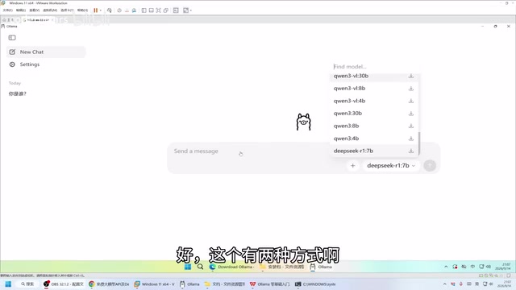Screen dimensions: 516x290
Task: Select qwen3-vl:8b in model list
Action: pos(374,89)
